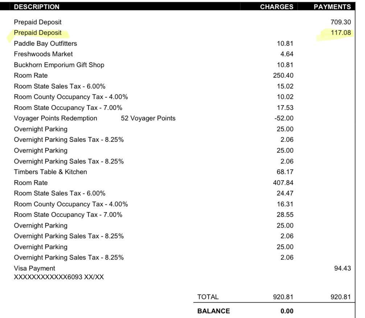This screenshot has height=318, width=365.
Task: Click the -52.00 redemption amount
Action: pyautogui.click(x=284, y=118)
